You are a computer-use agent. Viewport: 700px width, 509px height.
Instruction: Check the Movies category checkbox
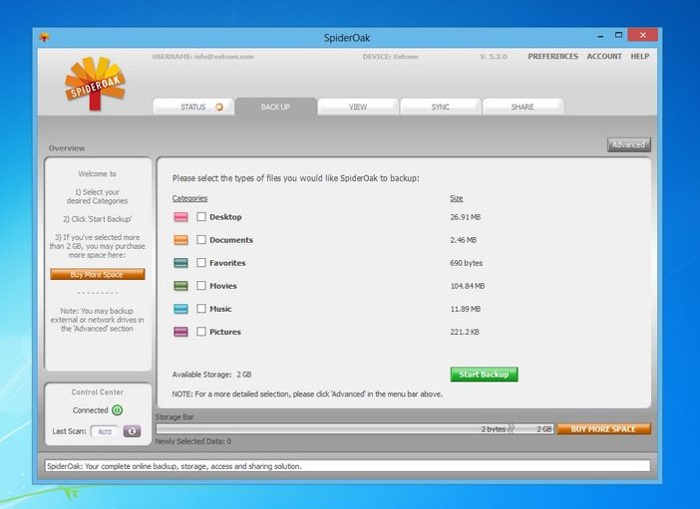[201, 286]
